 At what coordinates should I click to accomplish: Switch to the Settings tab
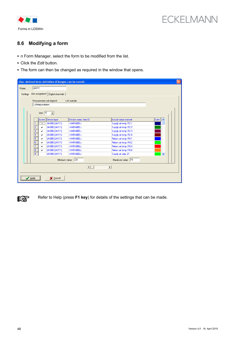(x=25, y=94)
